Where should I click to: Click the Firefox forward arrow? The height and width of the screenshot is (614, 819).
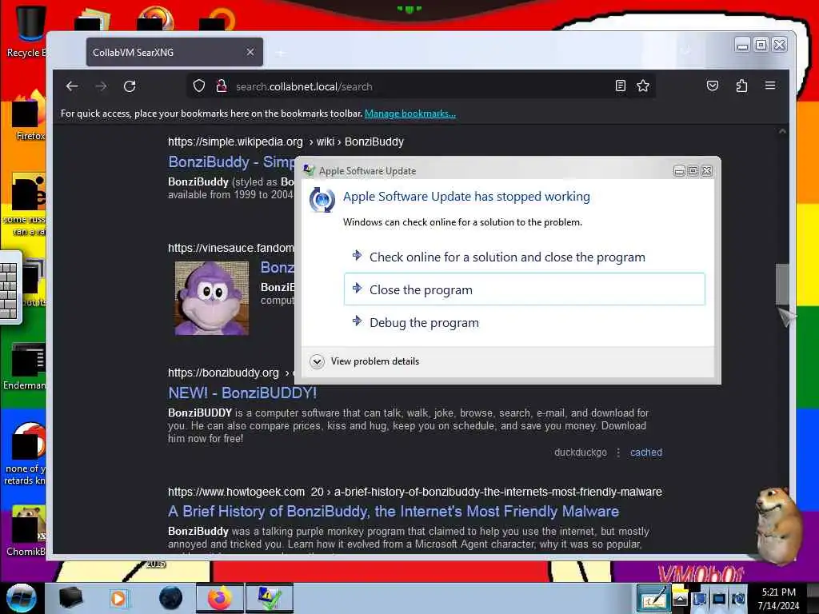pyautogui.click(x=101, y=86)
